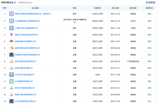Click the 职位 column header
The image size is (158, 104).
tap(75, 8)
